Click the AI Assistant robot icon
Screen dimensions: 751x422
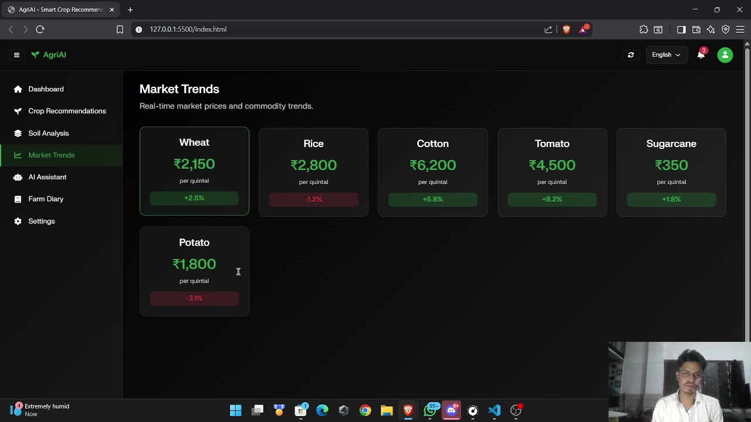click(18, 177)
